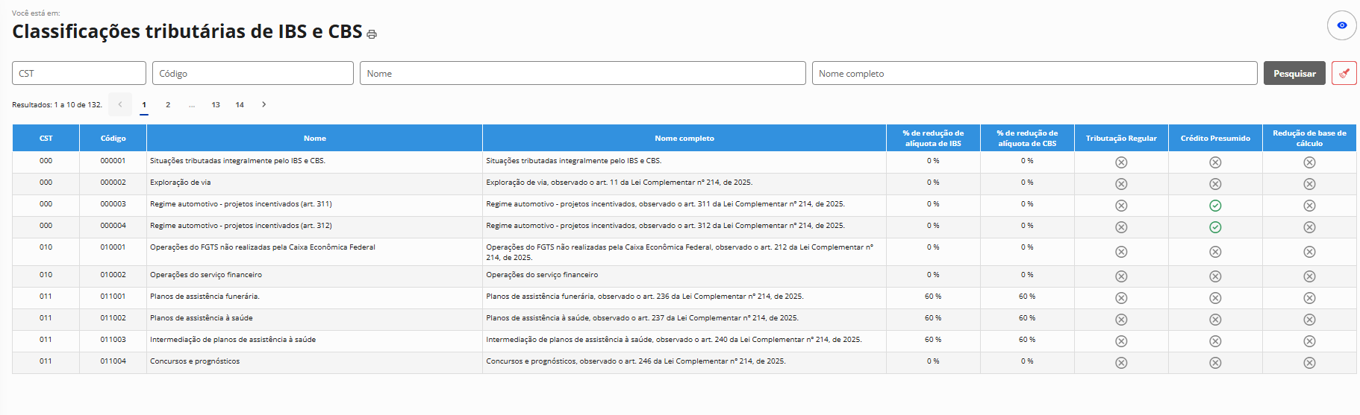Viewport: 1360px width, 415px height.
Task: Click the previous page chevron in pagination
Action: click(x=120, y=104)
